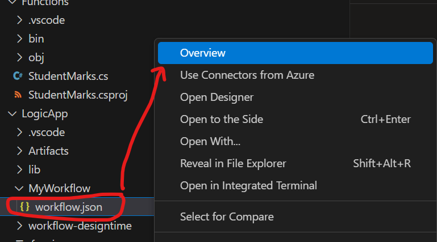Select Reveal in File Explorer
The height and width of the screenshot is (242, 437).
click(296, 163)
